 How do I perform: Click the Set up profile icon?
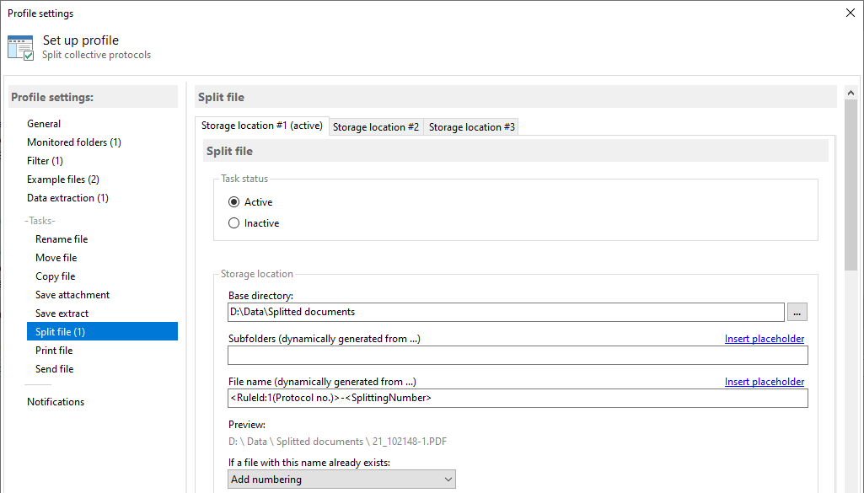pos(20,46)
